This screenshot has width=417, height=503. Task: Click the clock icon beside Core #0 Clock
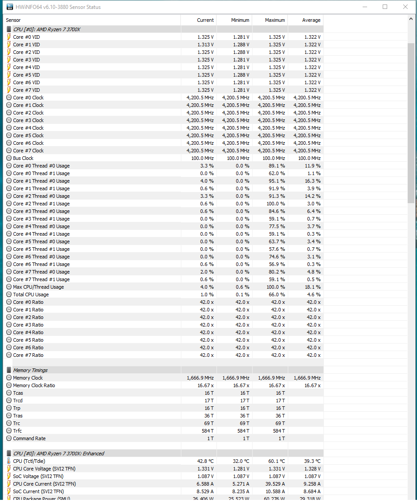[x=9, y=98]
